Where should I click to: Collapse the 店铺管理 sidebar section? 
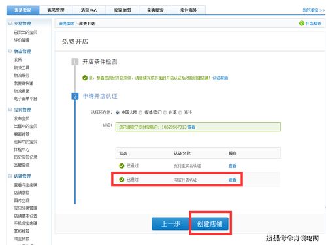click(x=10, y=176)
